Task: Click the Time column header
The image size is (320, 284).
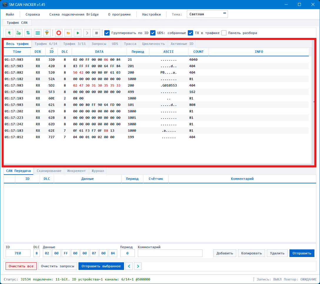Action: coord(17,52)
